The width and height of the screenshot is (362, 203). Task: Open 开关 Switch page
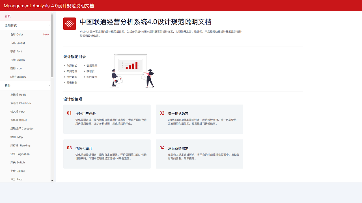[x=18, y=162]
